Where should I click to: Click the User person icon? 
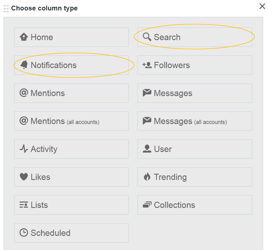[x=147, y=149]
